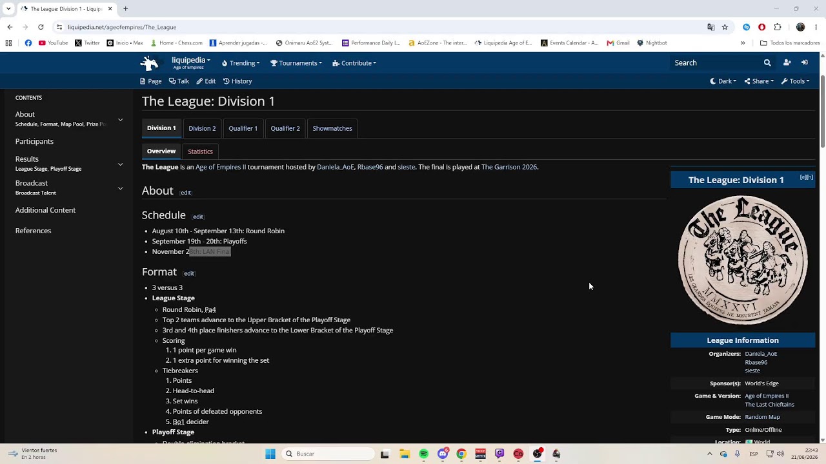Switch to the Statistics tab
Viewport: 826px width, 464px height.
[x=200, y=151]
